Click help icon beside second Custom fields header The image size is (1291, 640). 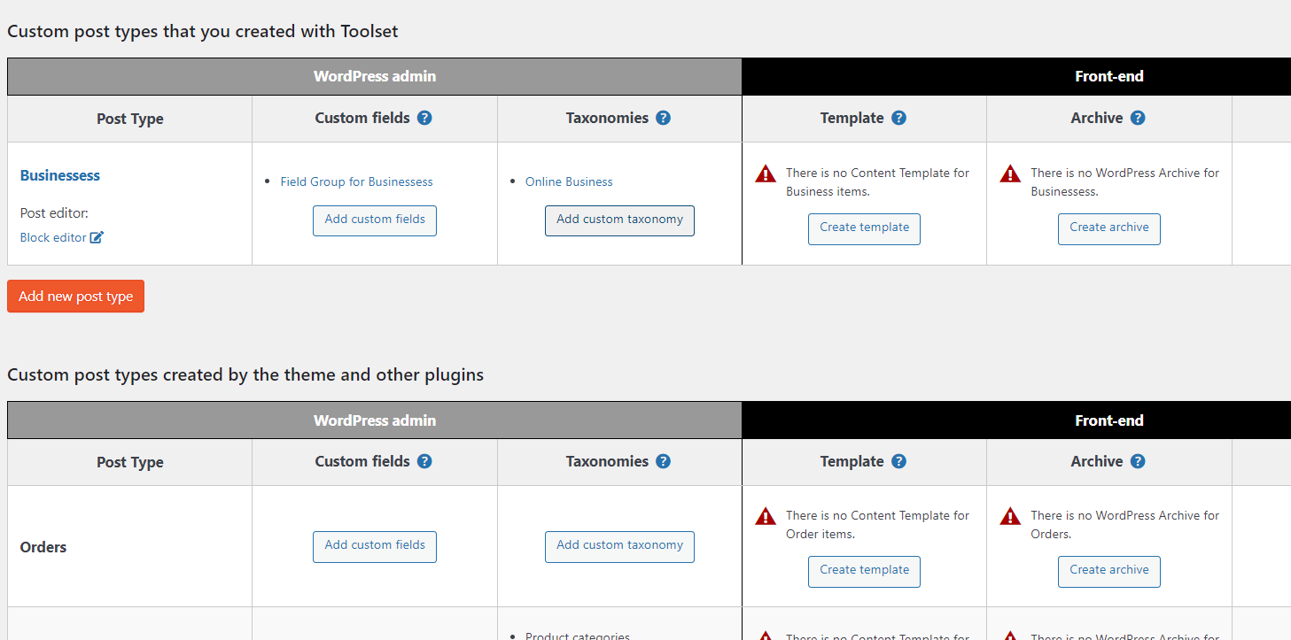424,461
